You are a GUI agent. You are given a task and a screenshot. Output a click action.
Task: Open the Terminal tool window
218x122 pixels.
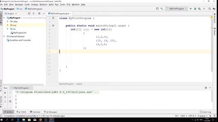(x=35, y=112)
